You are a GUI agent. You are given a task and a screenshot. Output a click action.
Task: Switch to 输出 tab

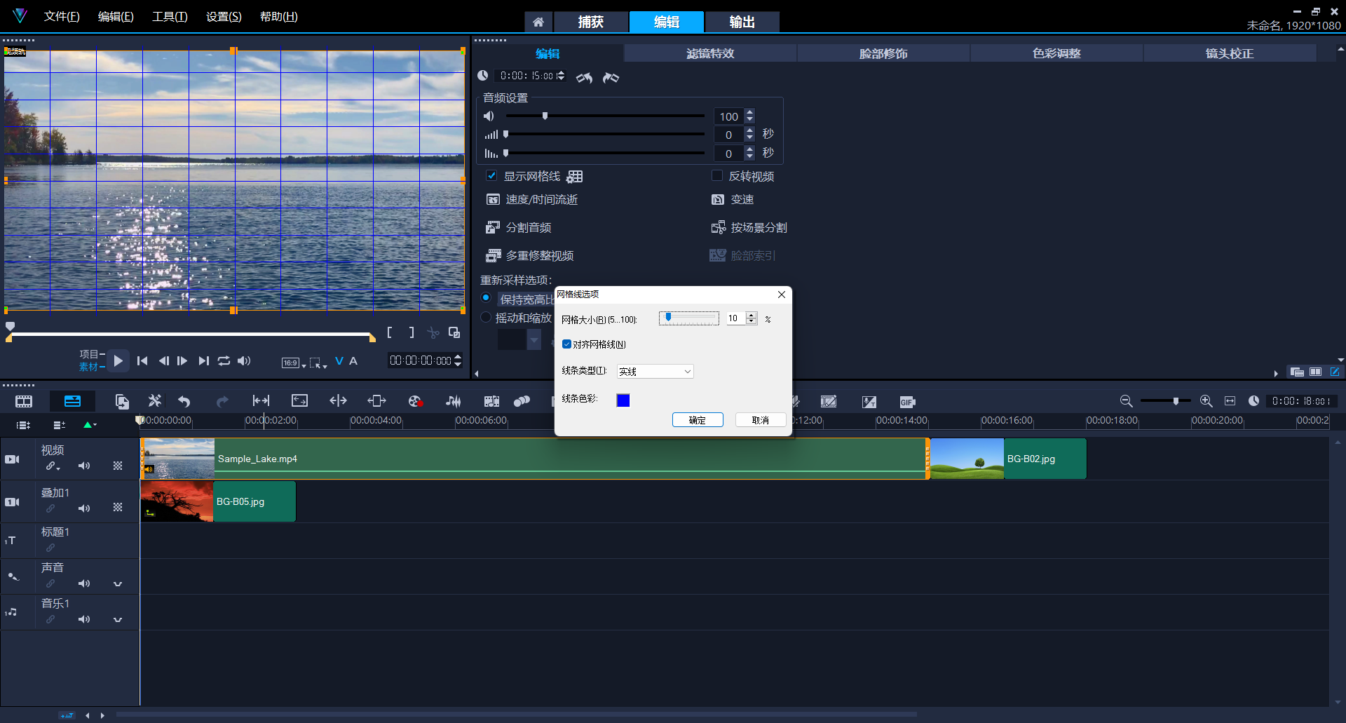pos(742,22)
